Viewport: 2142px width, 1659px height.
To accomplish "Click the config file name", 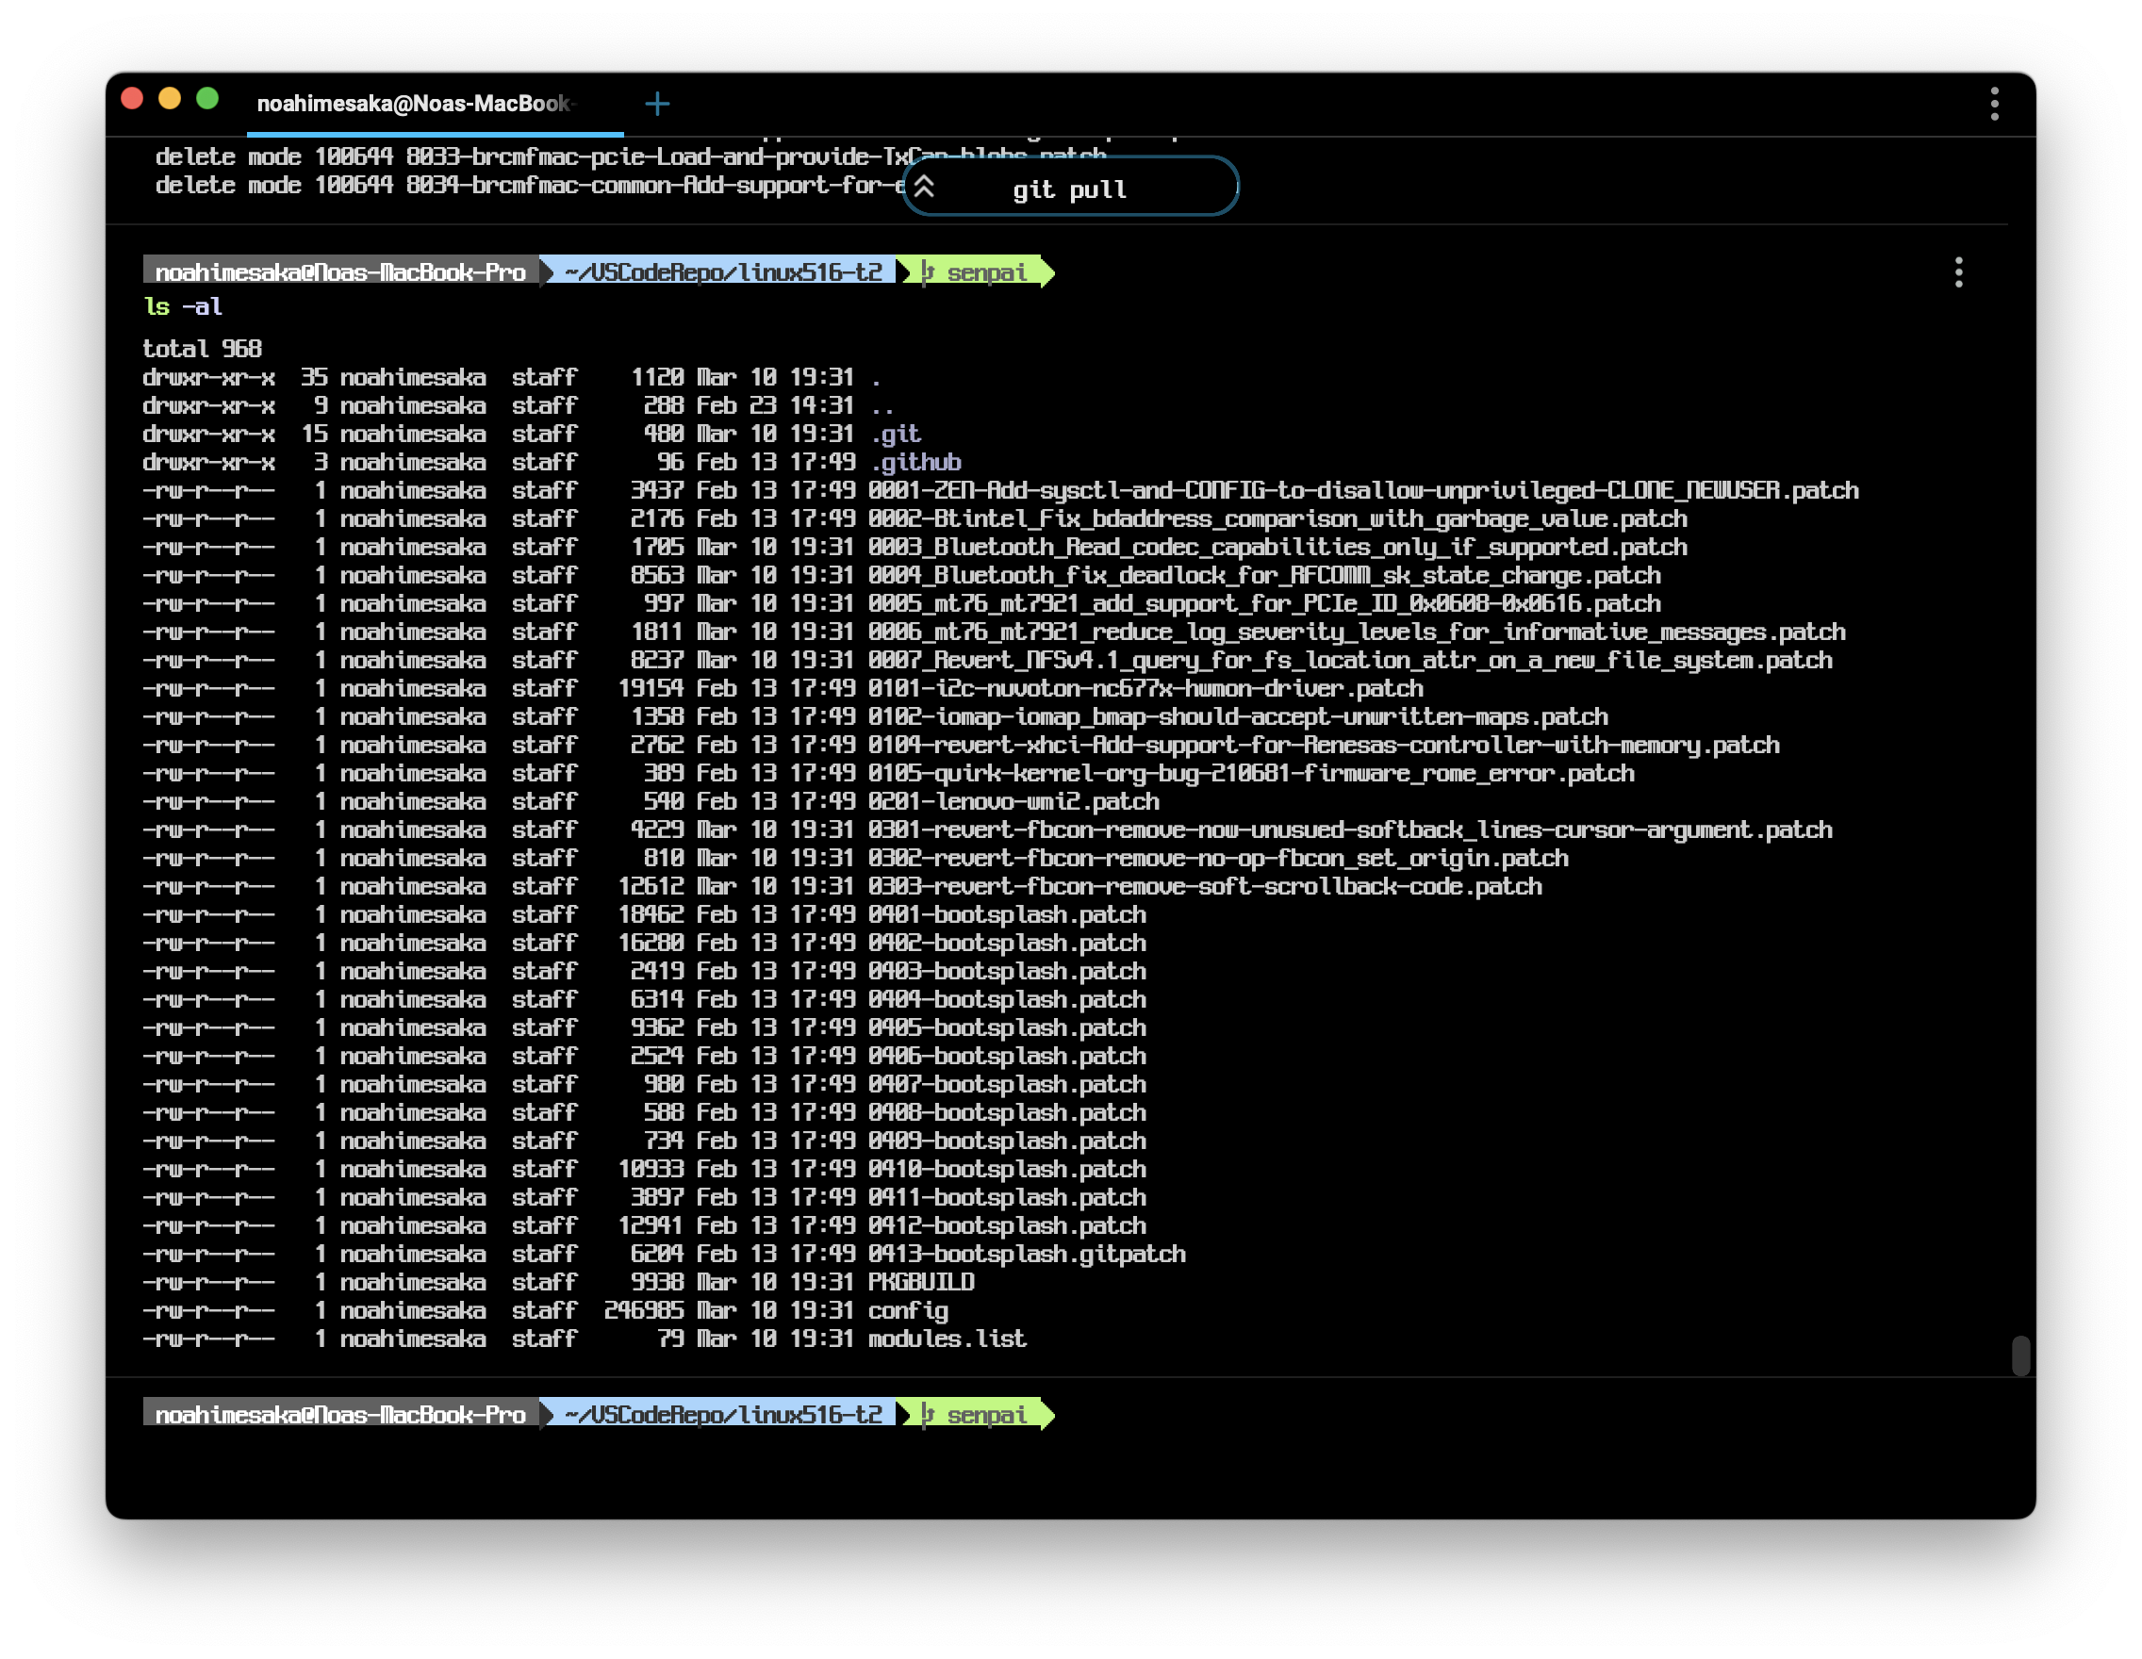I will (x=908, y=1310).
